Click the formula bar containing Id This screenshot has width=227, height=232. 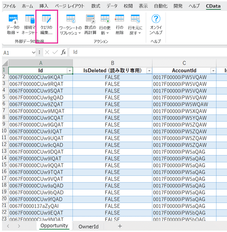point(147,53)
